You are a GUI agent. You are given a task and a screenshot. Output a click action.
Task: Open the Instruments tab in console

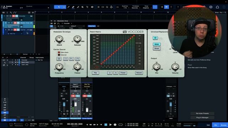click(x=40, y=58)
